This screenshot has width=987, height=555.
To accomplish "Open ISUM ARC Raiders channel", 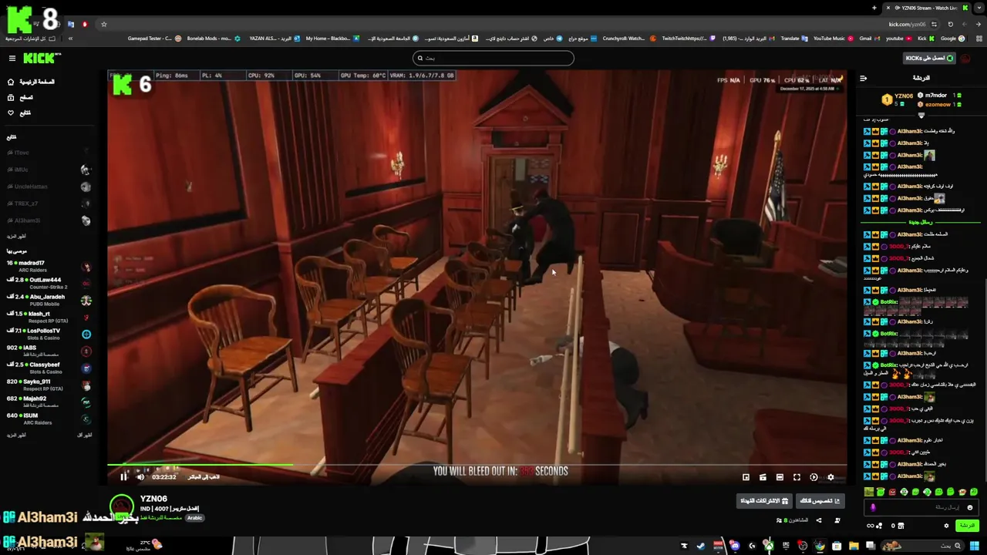I will pyautogui.click(x=49, y=419).
